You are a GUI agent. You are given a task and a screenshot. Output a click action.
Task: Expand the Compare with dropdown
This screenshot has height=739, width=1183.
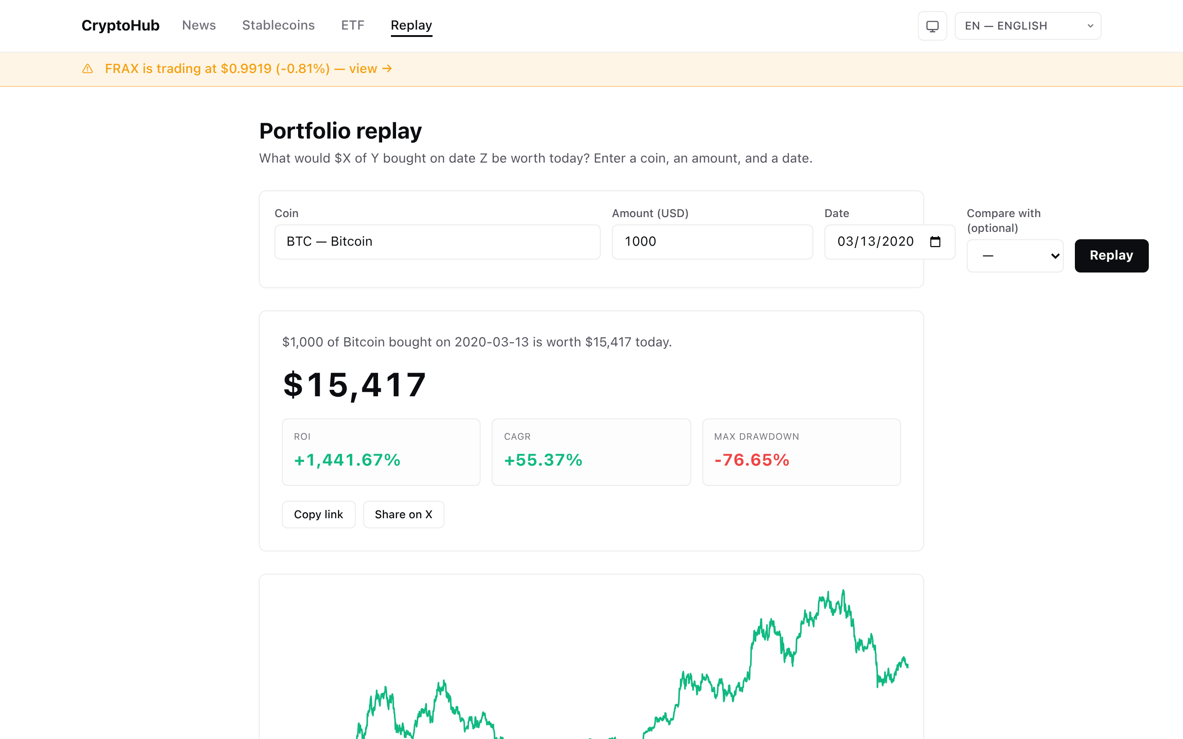[x=1015, y=255]
